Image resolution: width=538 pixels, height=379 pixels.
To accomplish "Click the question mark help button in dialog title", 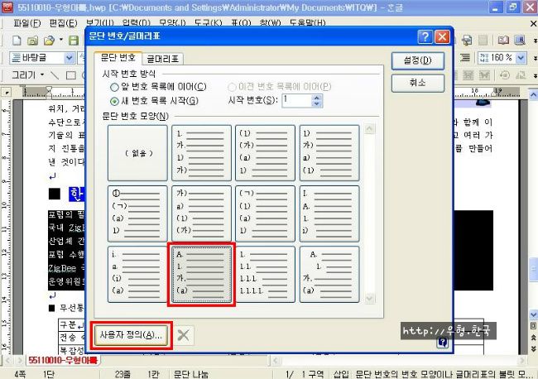I will click(x=425, y=36).
